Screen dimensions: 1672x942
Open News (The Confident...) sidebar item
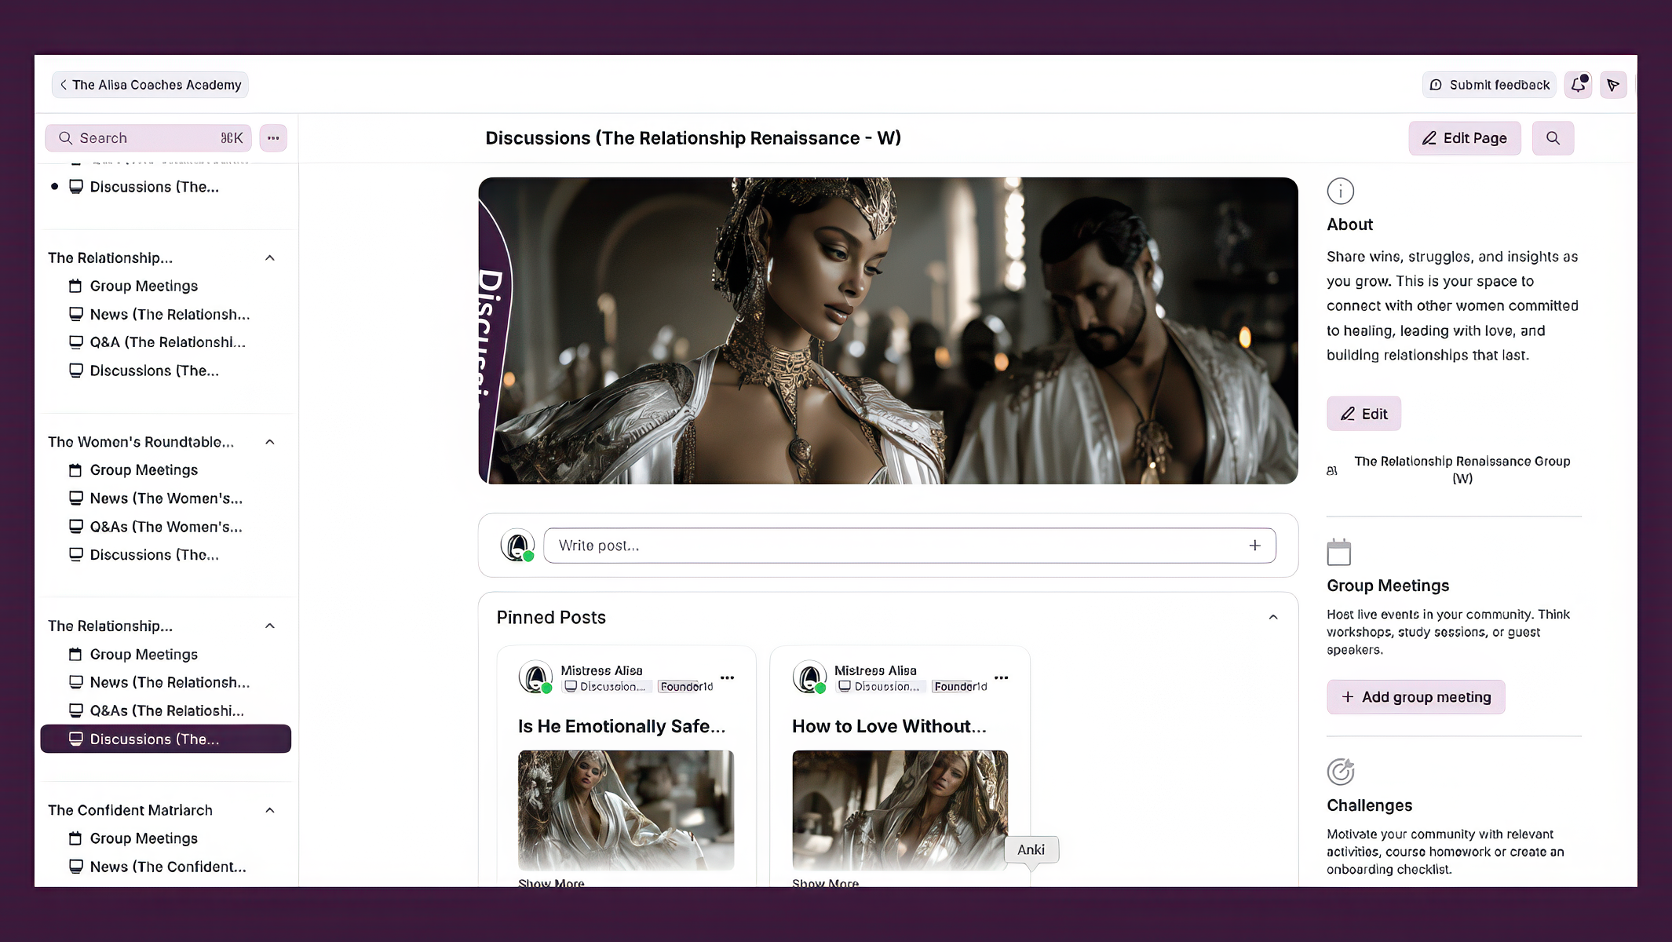(167, 867)
